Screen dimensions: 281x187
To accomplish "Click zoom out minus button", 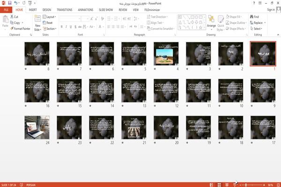I will pos(240,185).
